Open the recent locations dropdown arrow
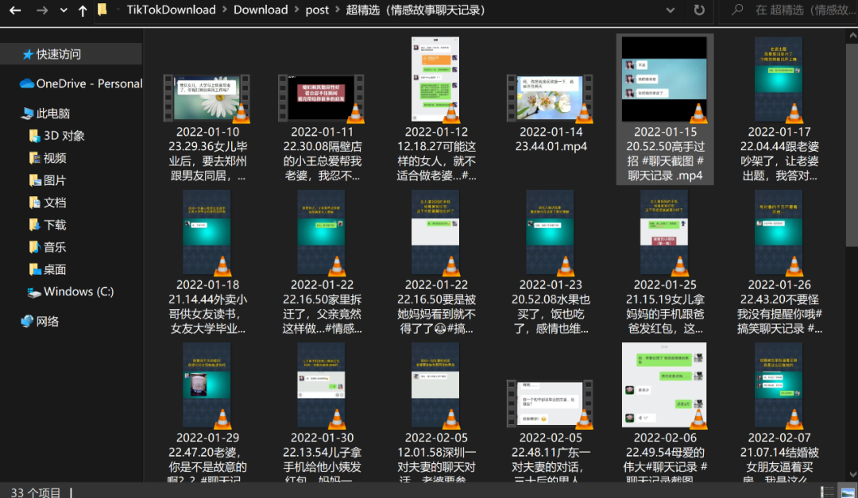Screen dimensions: 858x498 tap(64, 10)
